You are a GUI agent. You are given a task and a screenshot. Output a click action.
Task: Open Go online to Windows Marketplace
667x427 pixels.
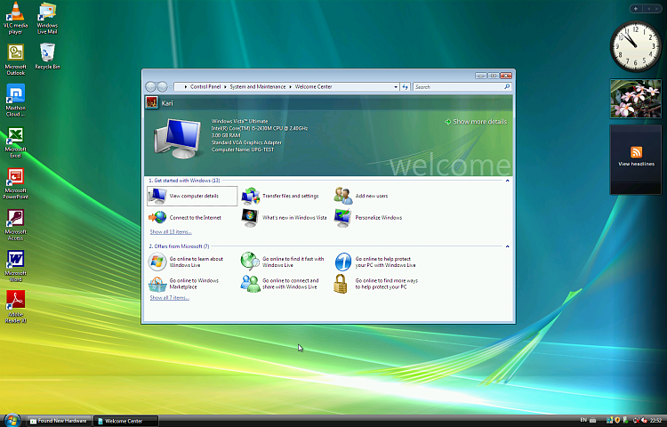184,284
